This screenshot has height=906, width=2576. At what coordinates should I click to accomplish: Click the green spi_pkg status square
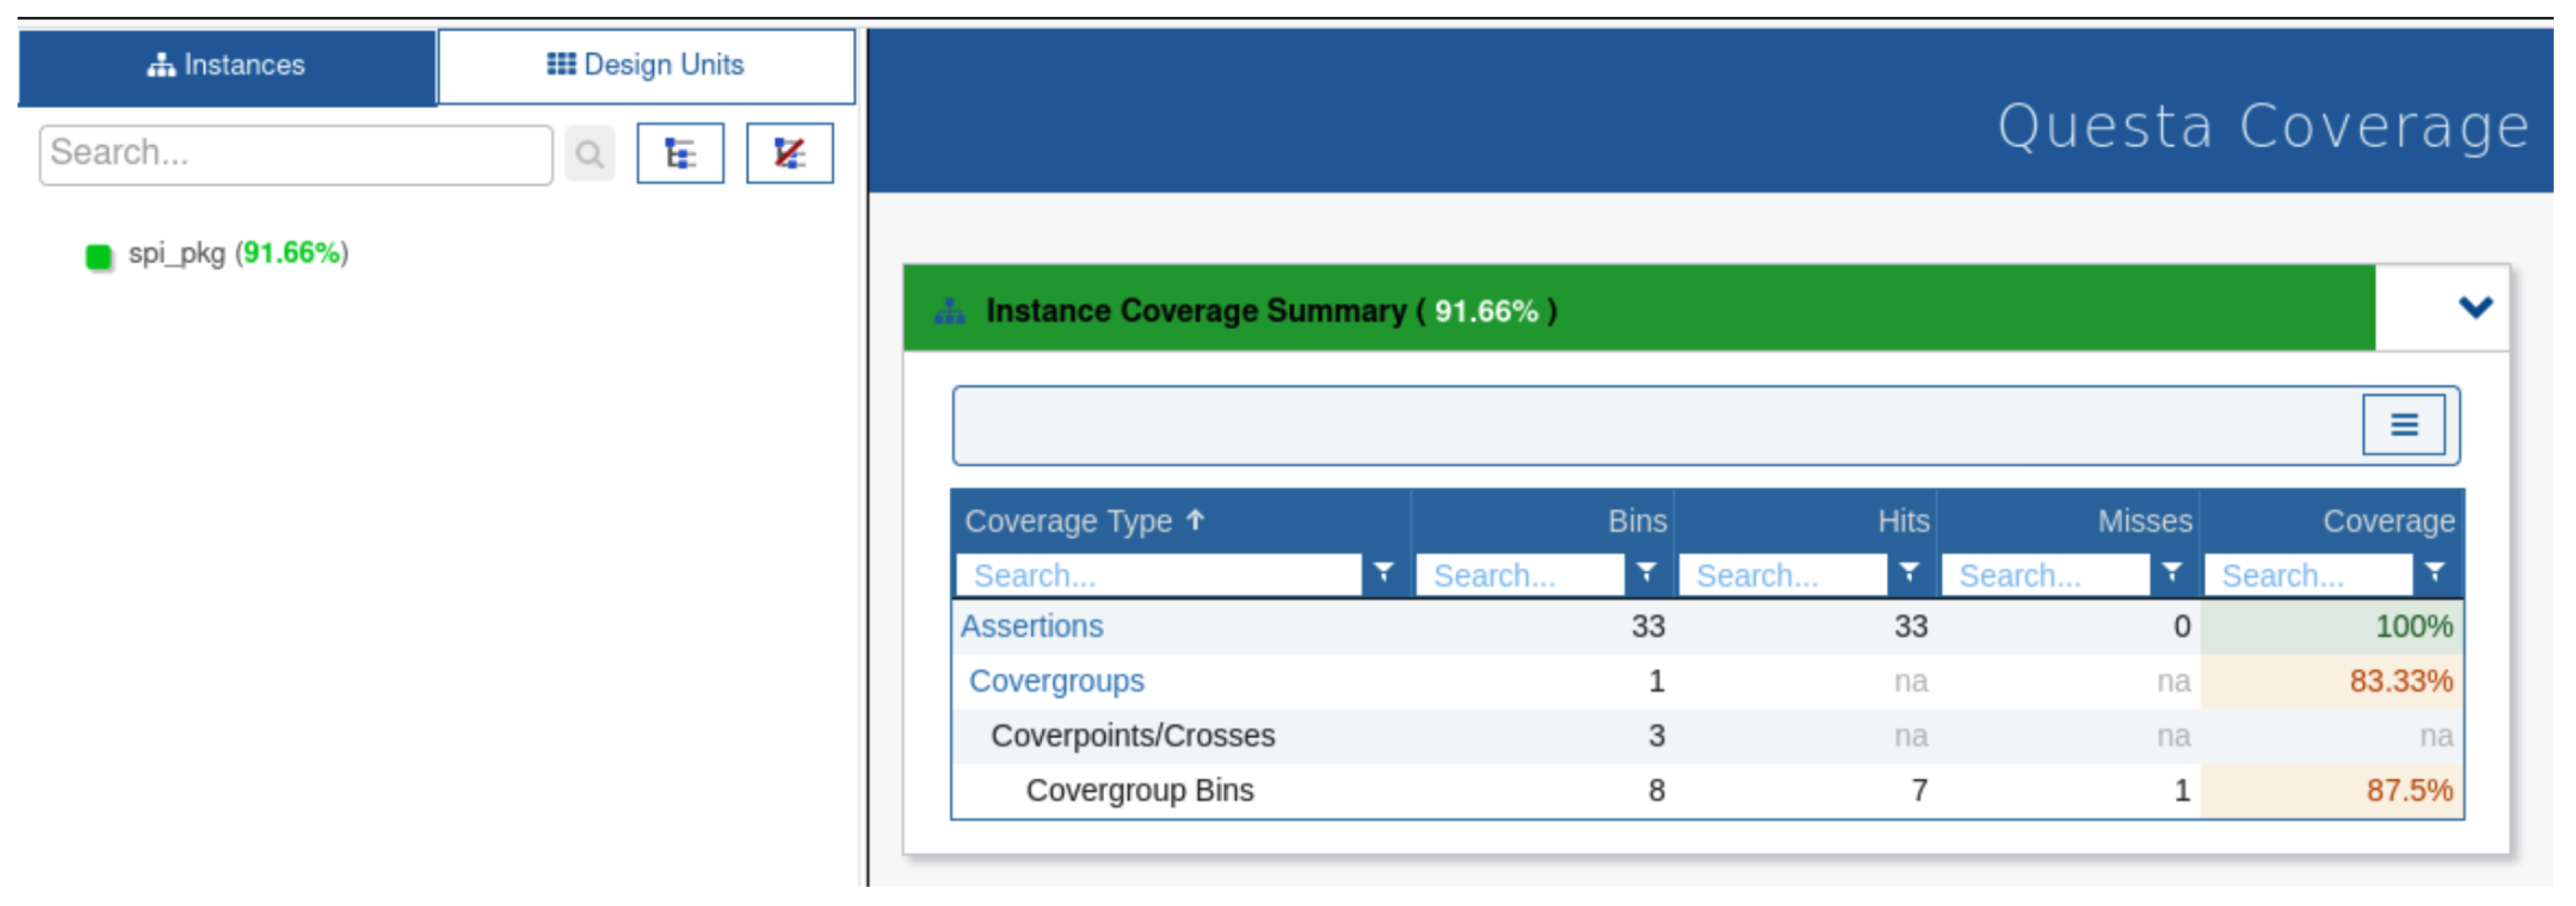(98, 257)
